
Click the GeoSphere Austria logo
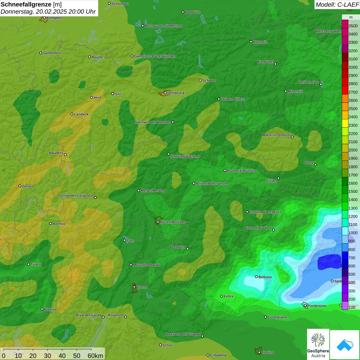318,344
